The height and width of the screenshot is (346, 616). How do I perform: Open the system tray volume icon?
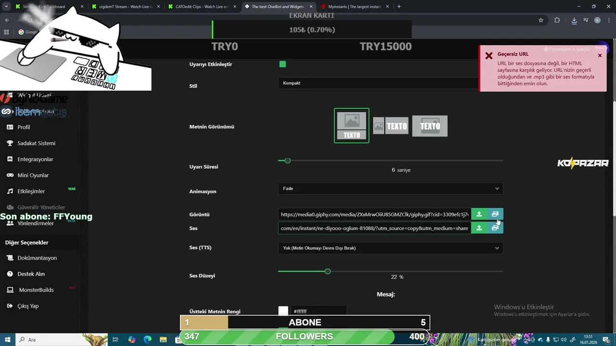[x=564, y=340]
